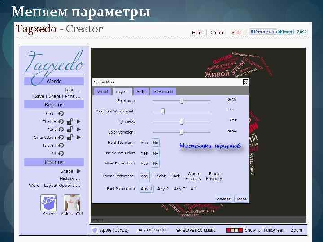Respin the Font setting
Screen dimensions: 323x242
61,130
